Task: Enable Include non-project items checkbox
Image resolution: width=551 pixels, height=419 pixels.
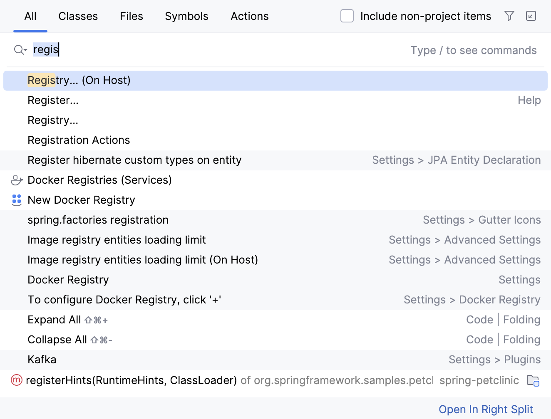Action: tap(347, 16)
